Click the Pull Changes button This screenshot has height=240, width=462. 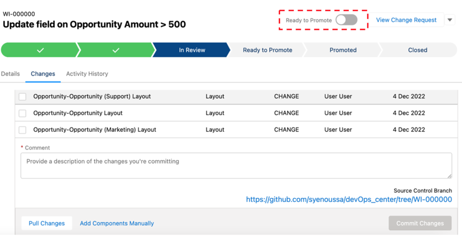[x=47, y=223]
